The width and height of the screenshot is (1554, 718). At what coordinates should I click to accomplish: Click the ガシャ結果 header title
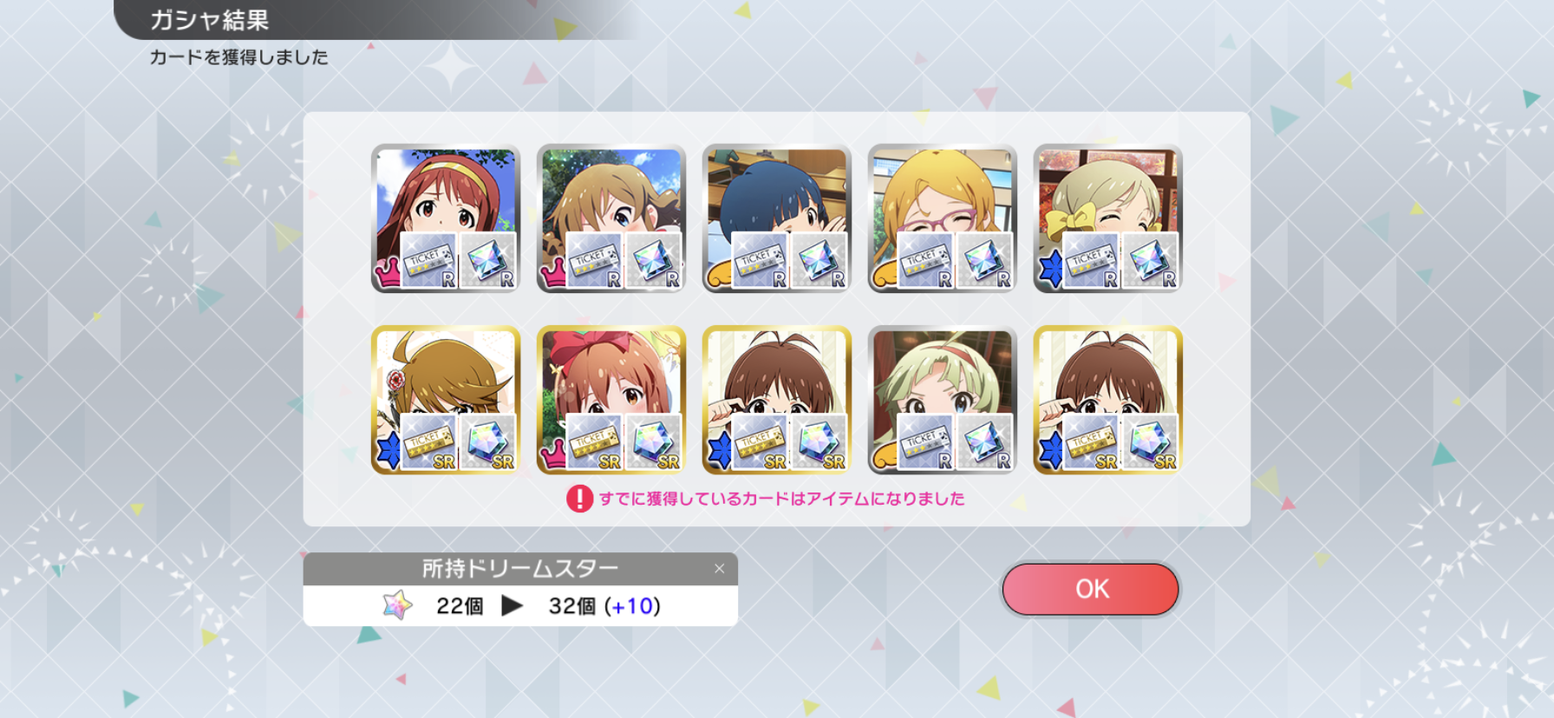(209, 20)
